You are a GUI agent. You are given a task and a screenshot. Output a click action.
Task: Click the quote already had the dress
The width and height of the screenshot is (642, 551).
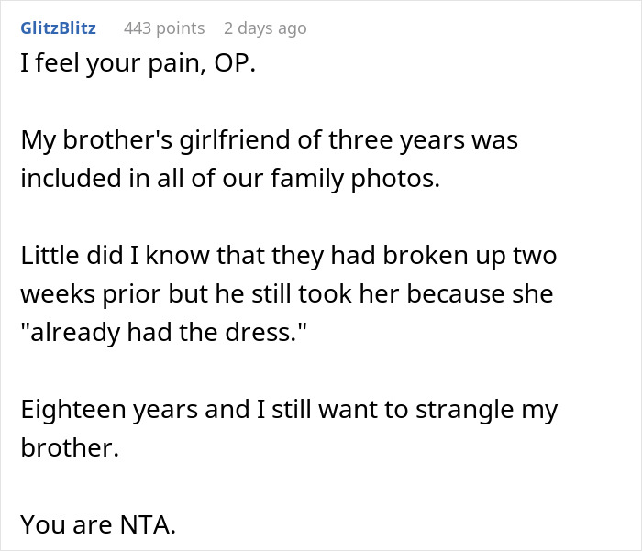[x=163, y=332]
